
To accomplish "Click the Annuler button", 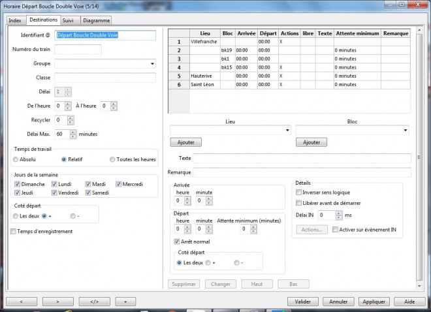I will coord(338,302).
